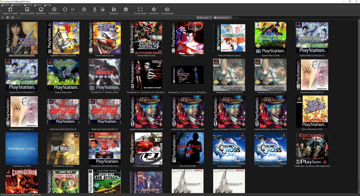Switch to game grid view icon
Viewport: 360px width, 196px height.
pyautogui.click(x=7, y=18)
